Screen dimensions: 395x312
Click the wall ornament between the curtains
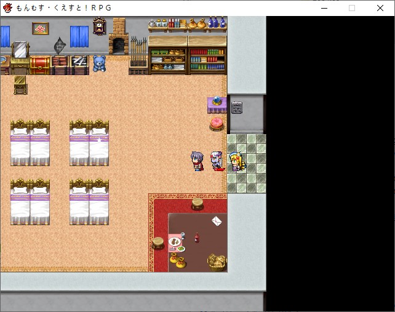pos(60,46)
